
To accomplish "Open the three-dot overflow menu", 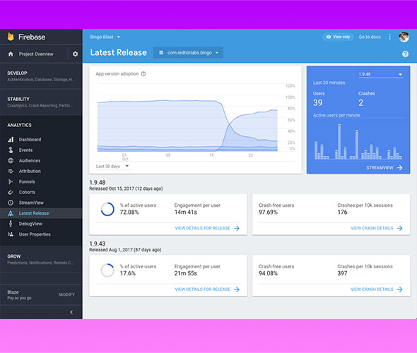I will [x=389, y=37].
